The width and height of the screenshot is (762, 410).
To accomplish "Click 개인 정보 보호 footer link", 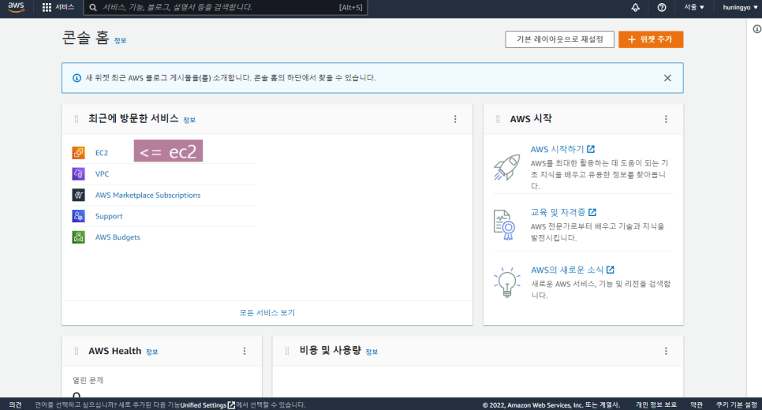I will pos(656,404).
